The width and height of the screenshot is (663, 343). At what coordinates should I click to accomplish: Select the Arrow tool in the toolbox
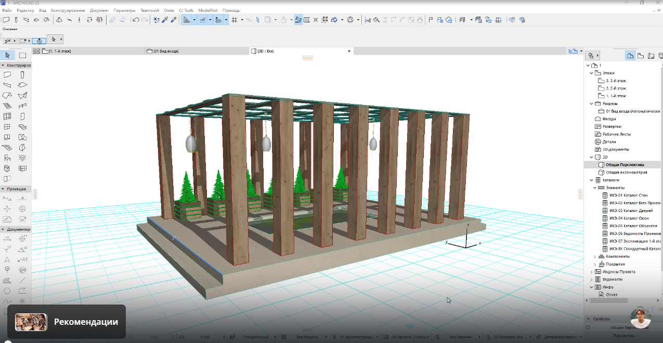coord(7,55)
